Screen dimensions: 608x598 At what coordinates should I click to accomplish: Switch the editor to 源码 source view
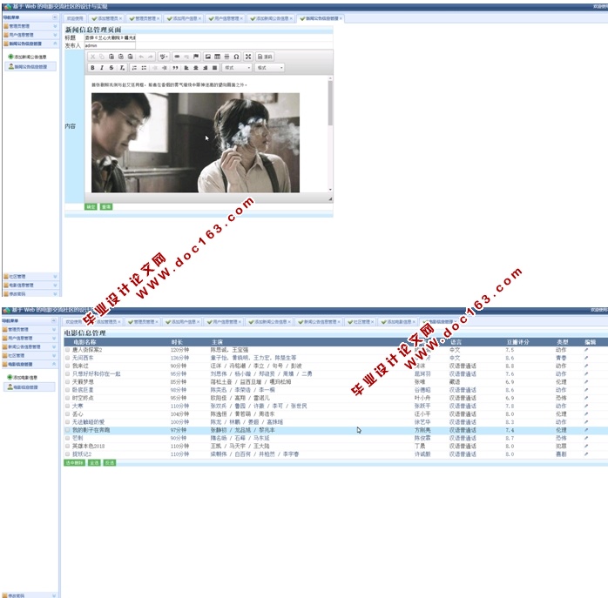265,57
